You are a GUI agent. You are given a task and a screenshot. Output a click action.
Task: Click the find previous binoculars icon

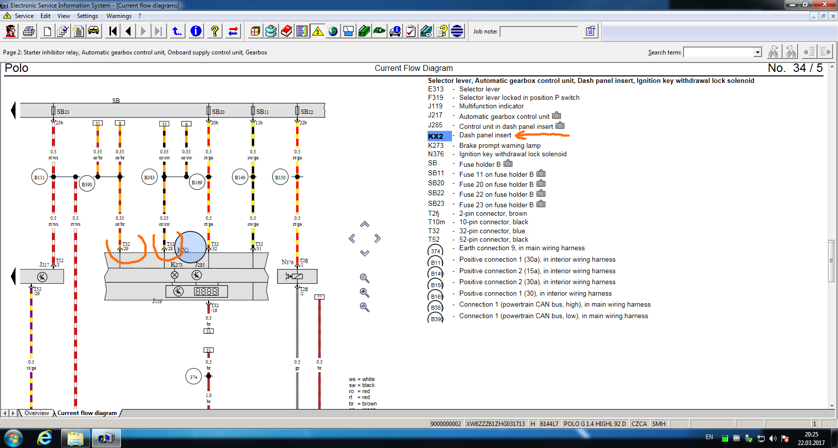(791, 52)
